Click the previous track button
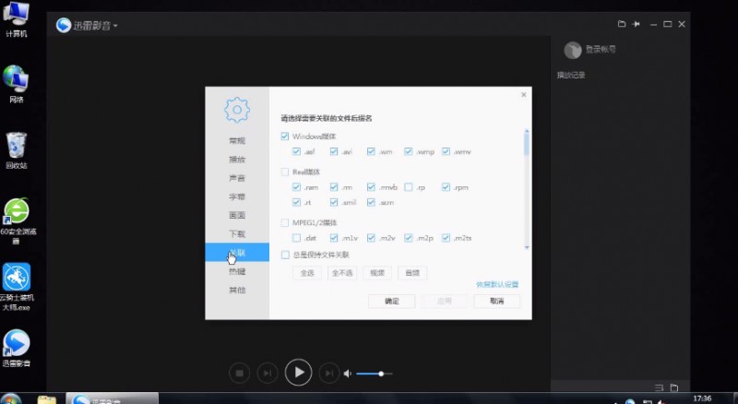This screenshot has width=738, height=404. 268,374
